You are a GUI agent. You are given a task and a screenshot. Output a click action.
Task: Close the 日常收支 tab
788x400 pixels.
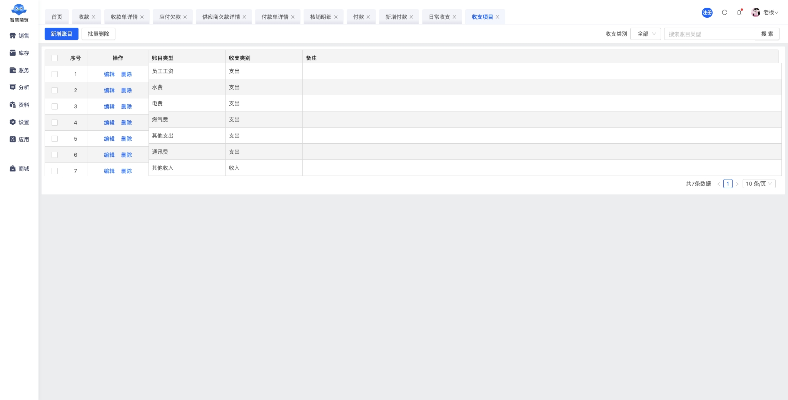point(454,17)
